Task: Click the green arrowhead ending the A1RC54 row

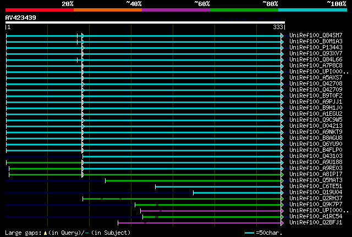Action: [x=282, y=217]
